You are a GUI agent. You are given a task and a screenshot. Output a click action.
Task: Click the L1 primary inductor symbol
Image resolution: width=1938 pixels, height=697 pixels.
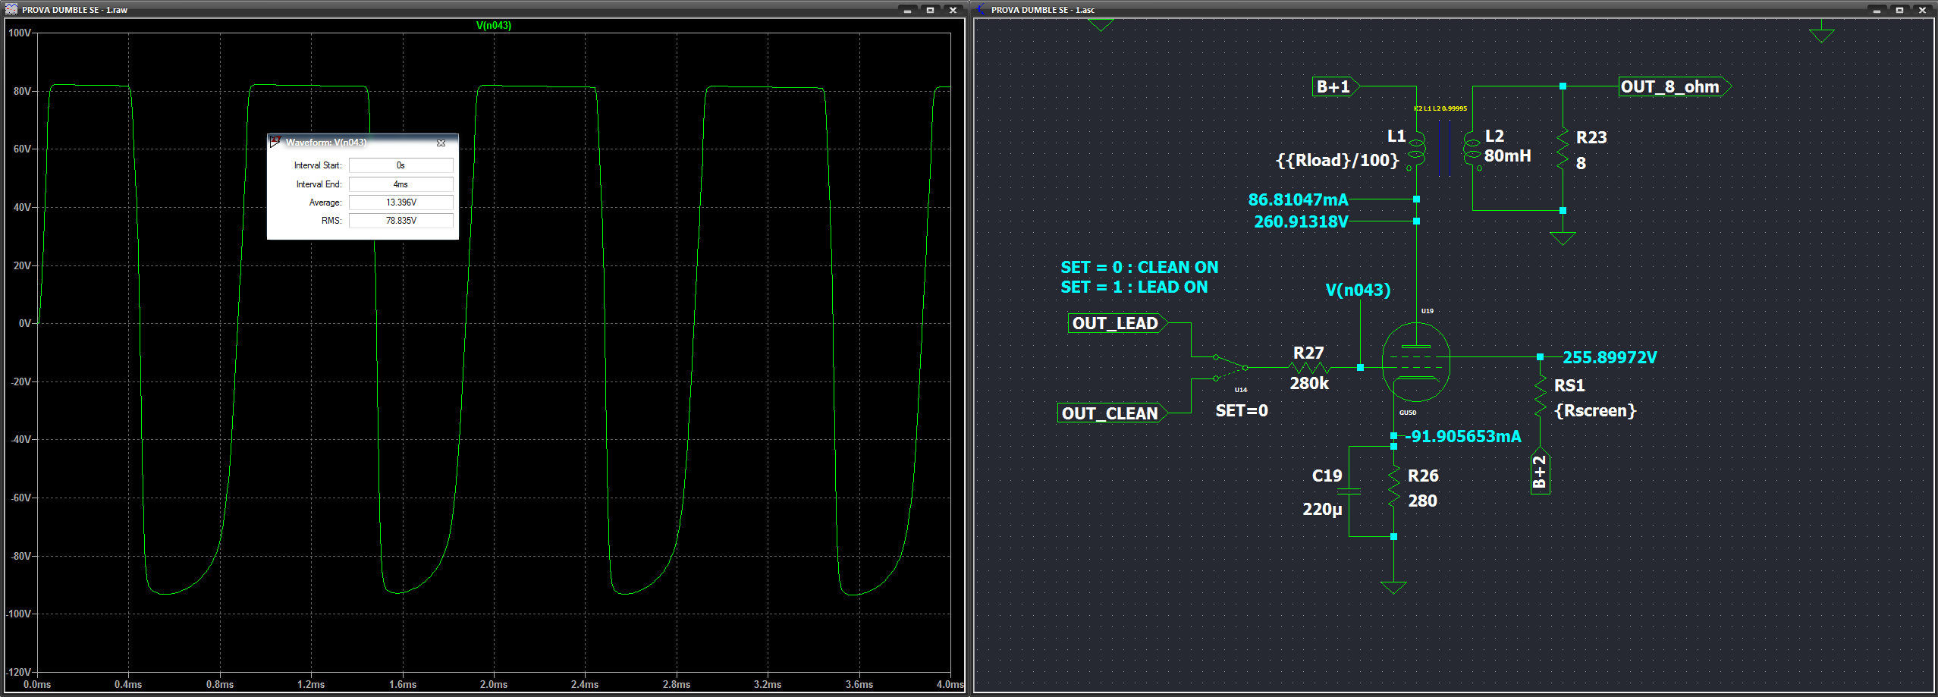click(1415, 149)
